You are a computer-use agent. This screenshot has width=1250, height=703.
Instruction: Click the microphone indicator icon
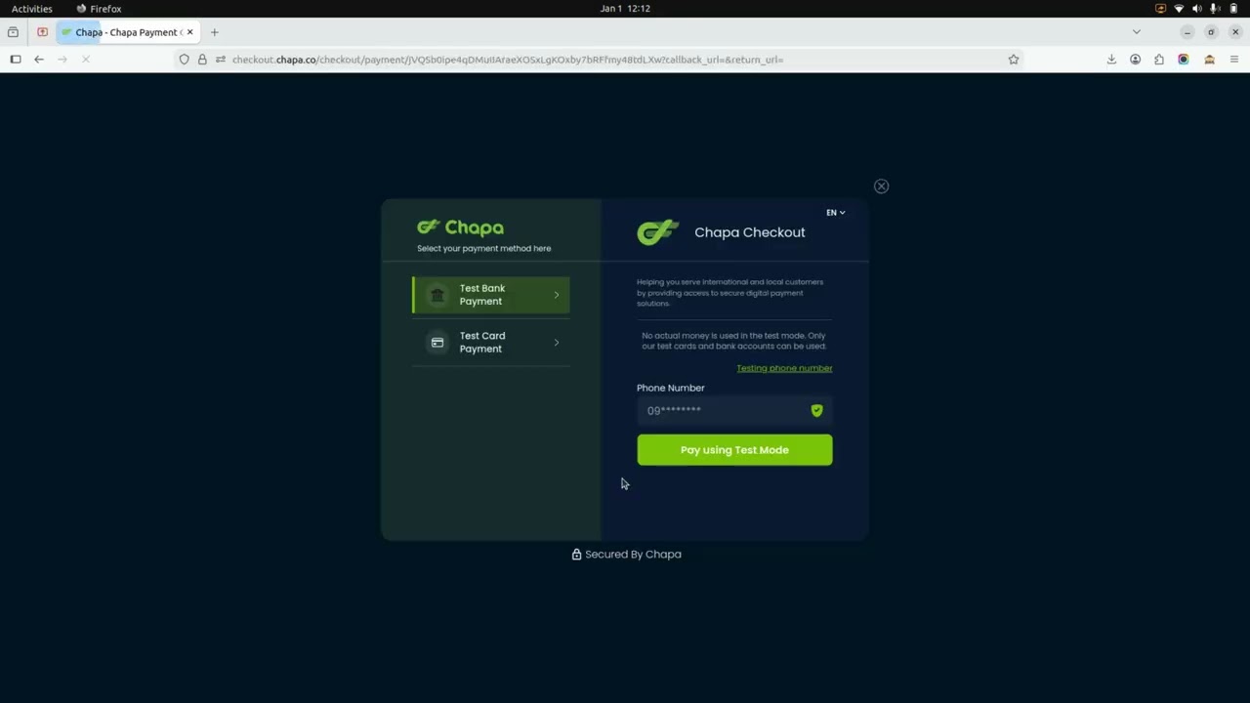[x=1215, y=9]
